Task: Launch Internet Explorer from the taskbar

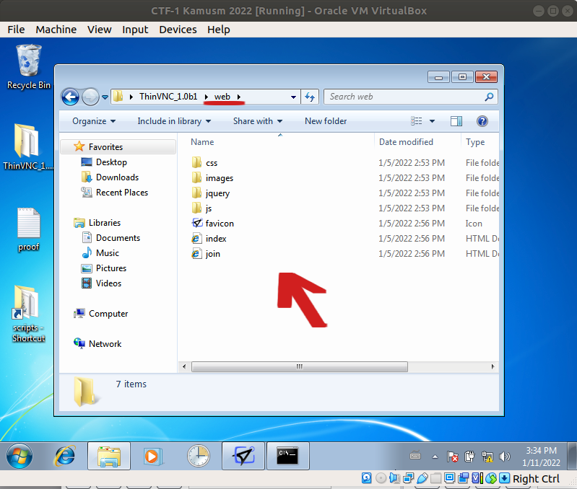Action: click(x=65, y=456)
